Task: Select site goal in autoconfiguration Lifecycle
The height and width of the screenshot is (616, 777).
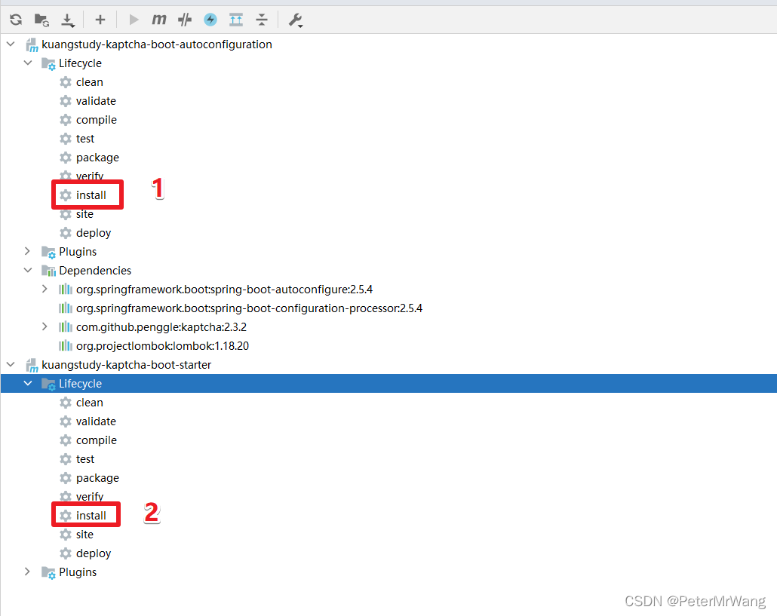Action: [84, 214]
